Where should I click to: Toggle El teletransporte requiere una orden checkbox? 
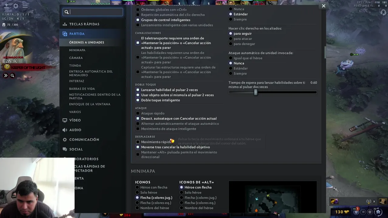click(138, 43)
